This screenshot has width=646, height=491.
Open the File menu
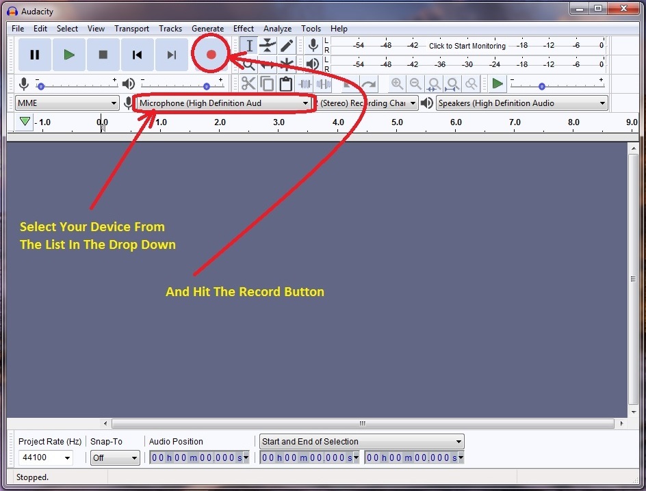[18, 29]
